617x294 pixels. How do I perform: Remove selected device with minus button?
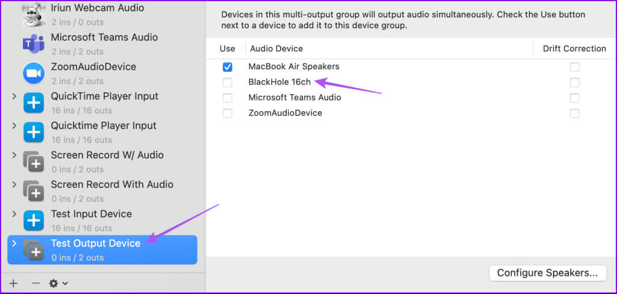pyautogui.click(x=36, y=283)
